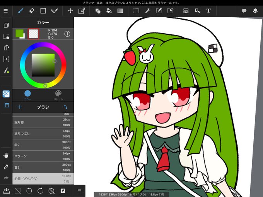Click the brush sort arrows icon
This screenshot has height=197, width=263.
66,107
